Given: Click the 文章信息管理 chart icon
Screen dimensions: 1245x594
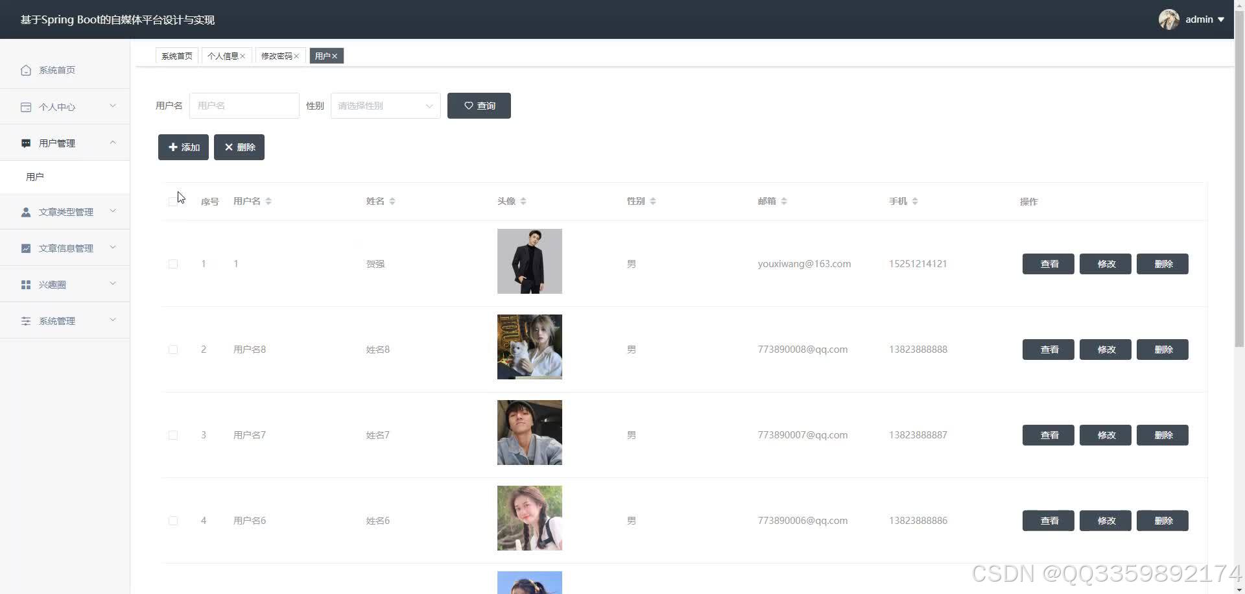Looking at the screenshot, I should pyautogui.click(x=26, y=248).
